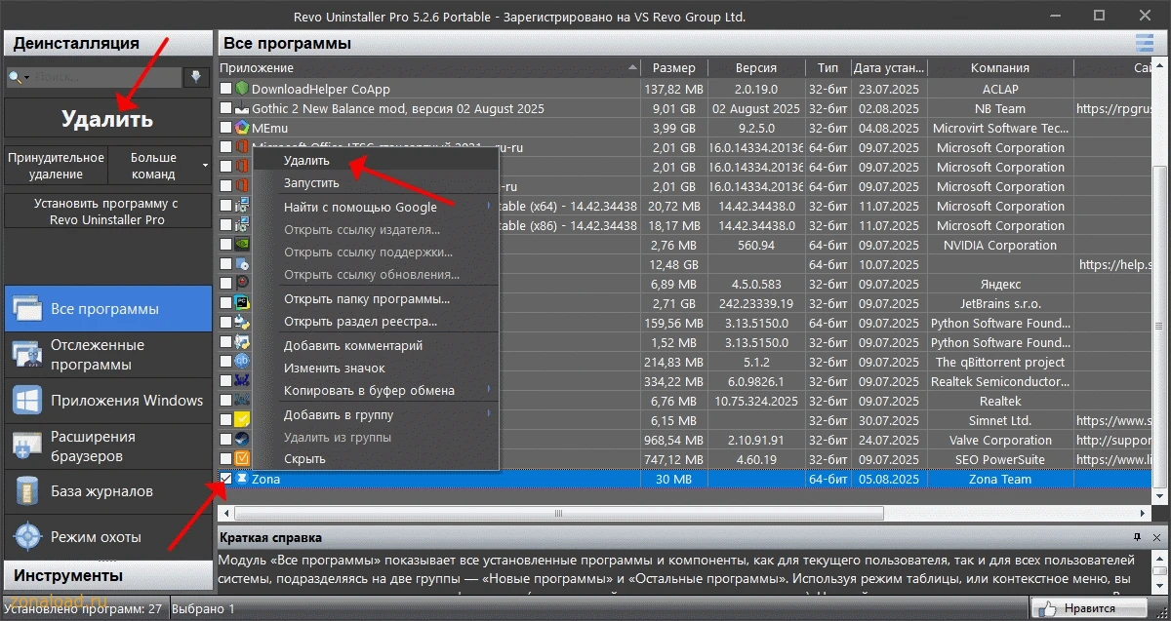
Task: Sort by the Дата установки column header
Action: point(888,68)
